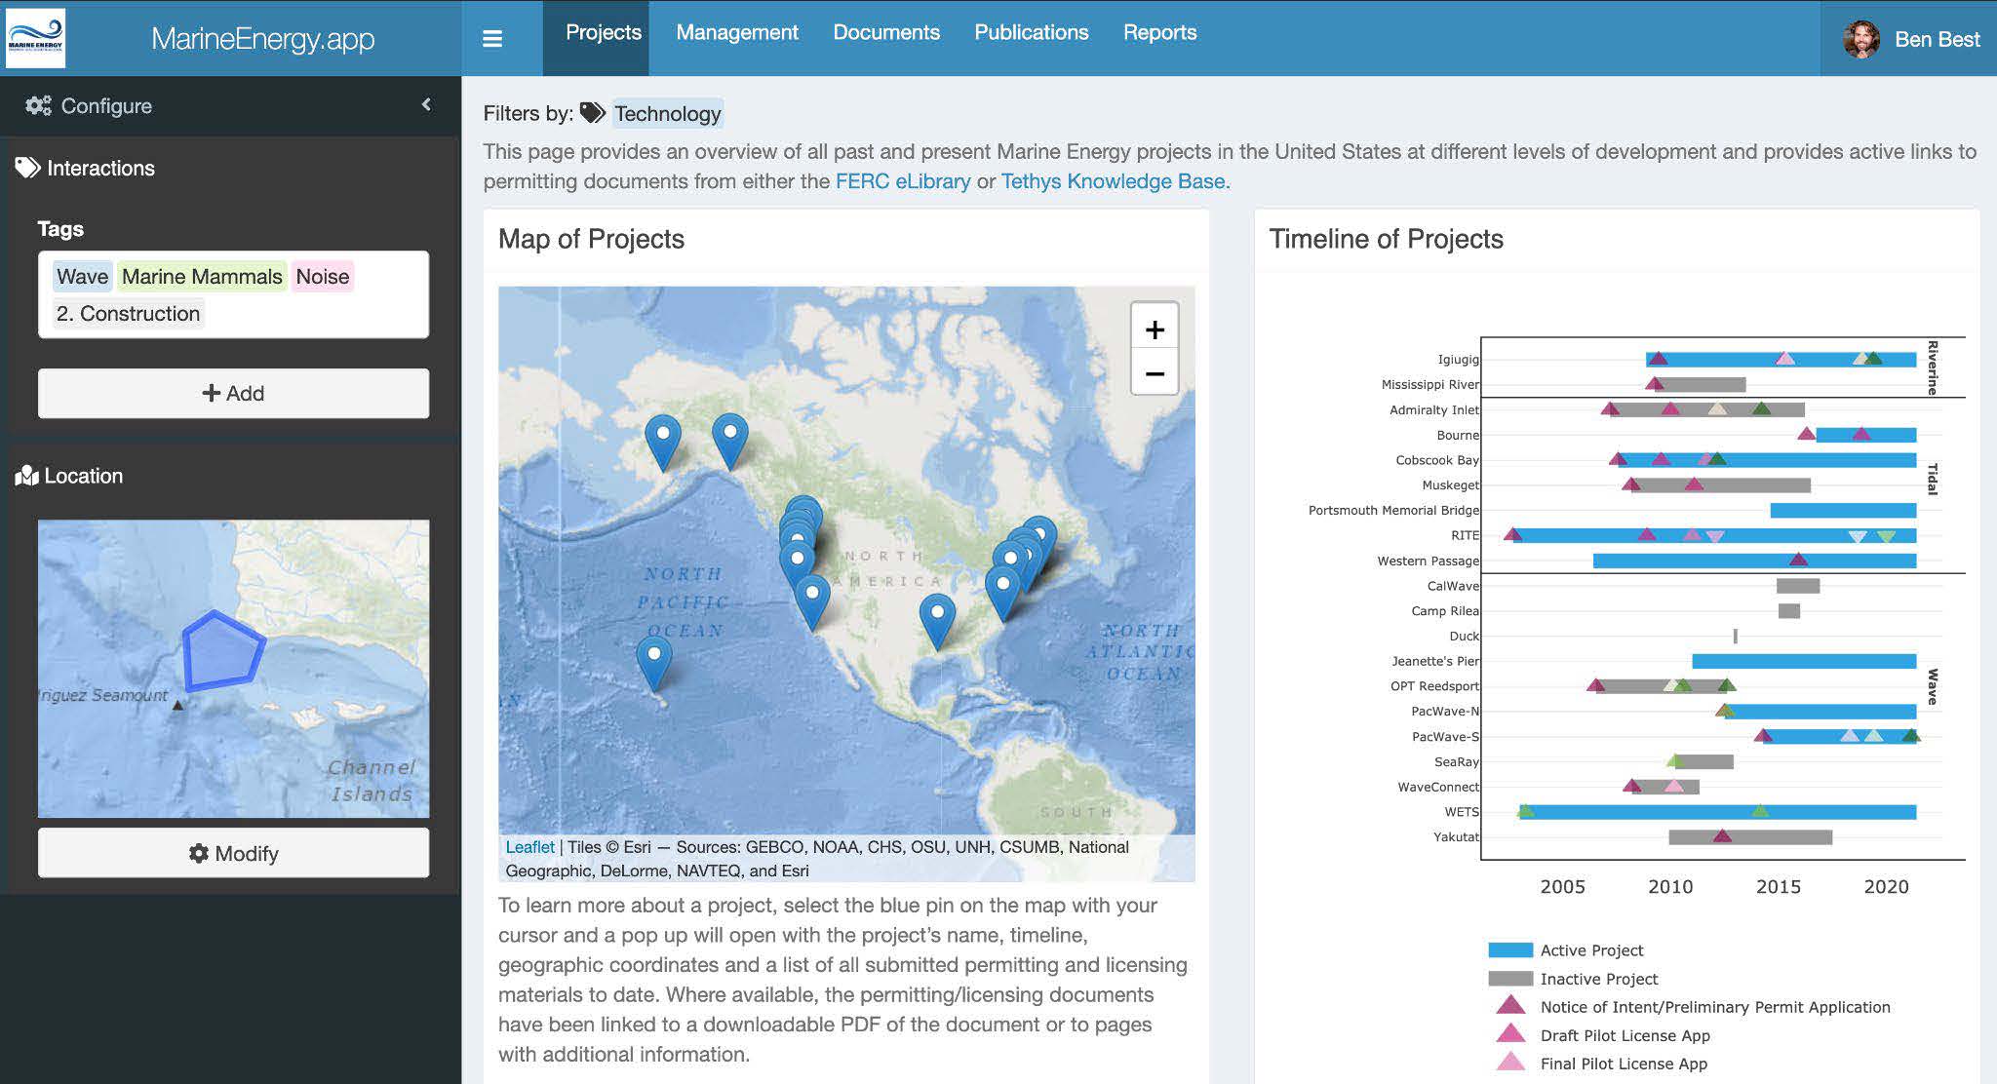Click the Modify location button
The width and height of the screenshot is (1997, 1084).
[x=233, y=853]
